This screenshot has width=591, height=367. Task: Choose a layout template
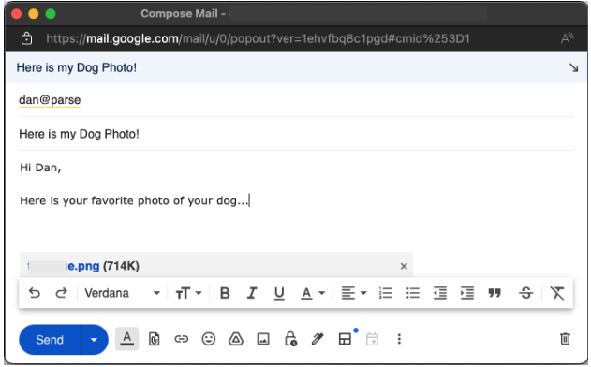point(345,339)
